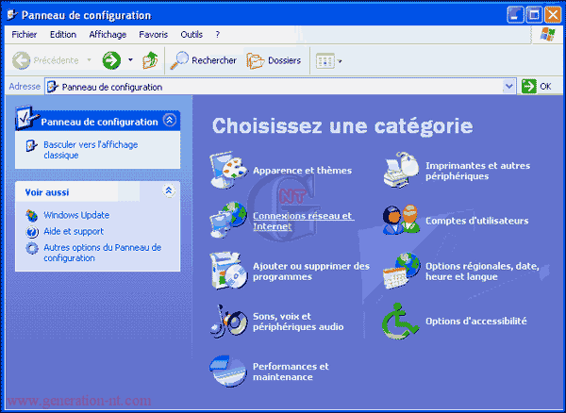Click the Basculer vers l'affichage classique icon
Viewport: 566px width, 413px height.
(32, 146)
